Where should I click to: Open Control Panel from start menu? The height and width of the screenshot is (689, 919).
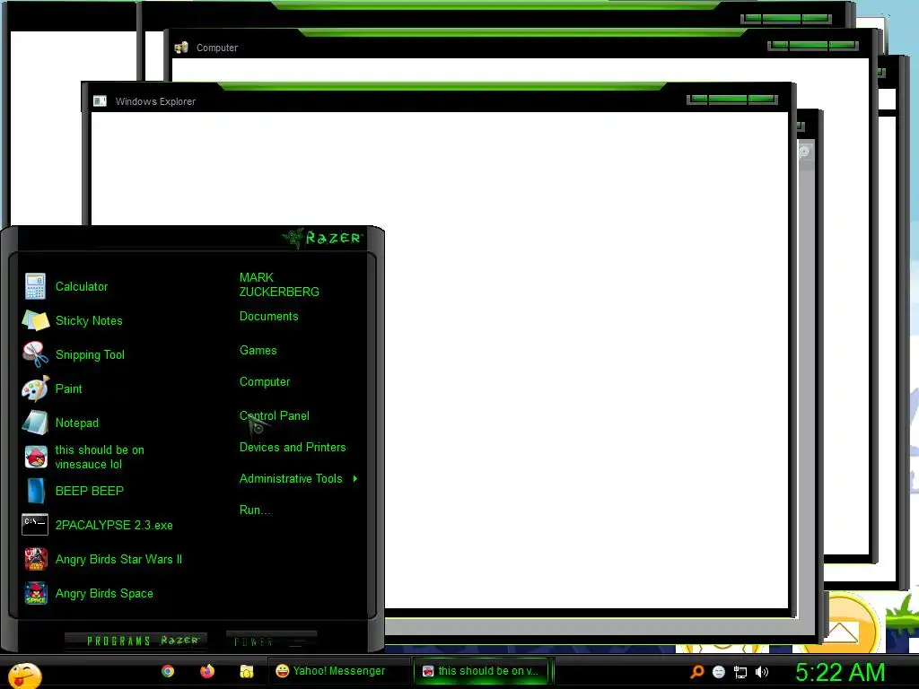tap(275, 415)
